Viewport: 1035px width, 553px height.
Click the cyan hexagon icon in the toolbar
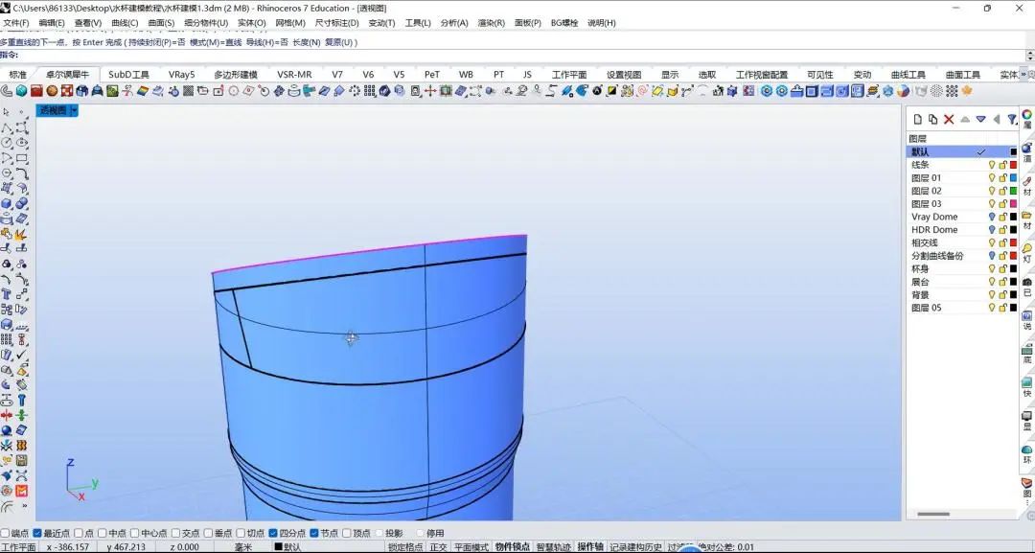click(x=21, y=91)
